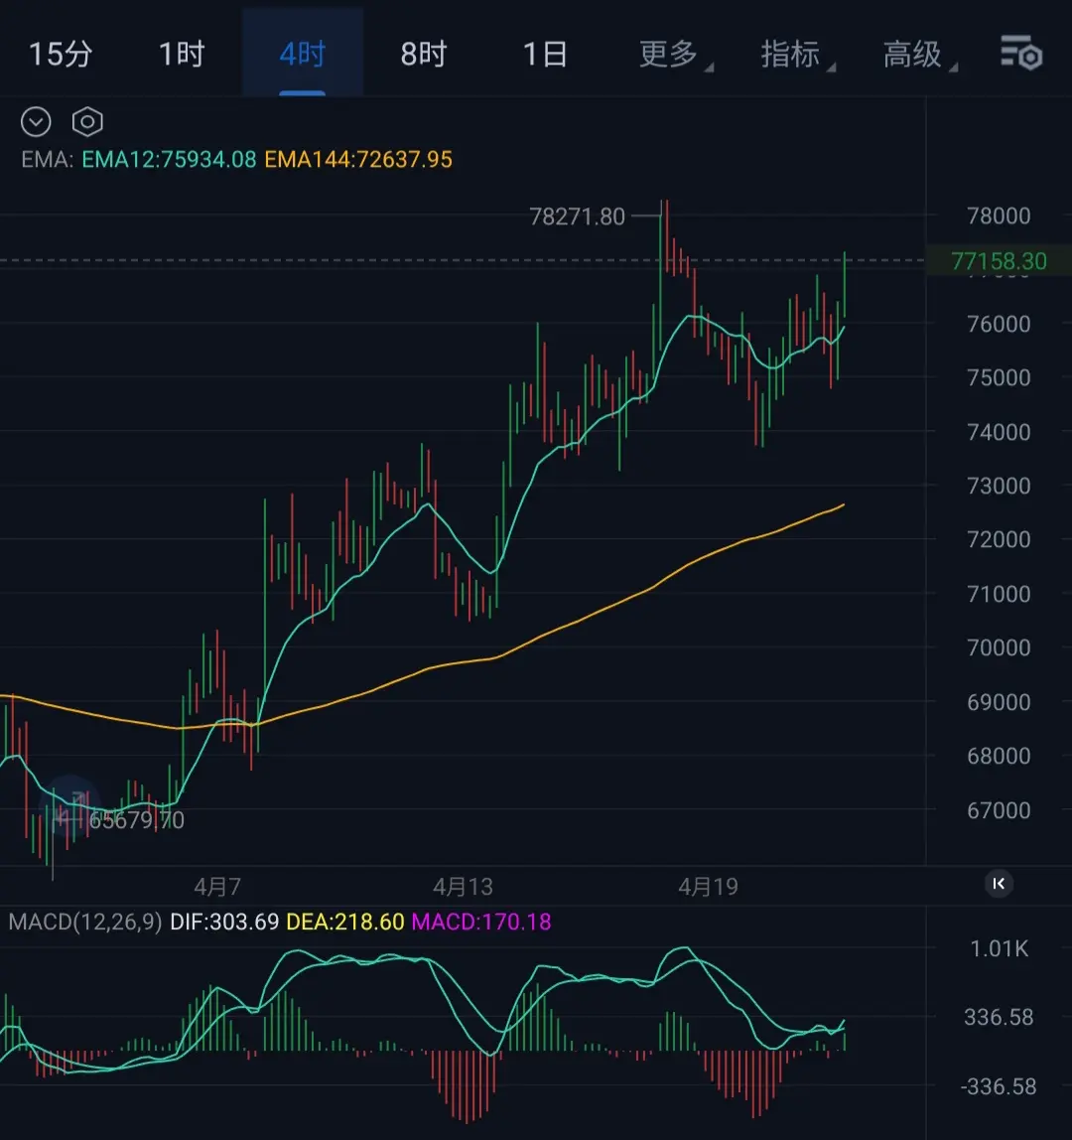The height and width of the screenshot is (1140, 1072).
Task: Click the 1.01K MACD axis label
Action: 999,948
